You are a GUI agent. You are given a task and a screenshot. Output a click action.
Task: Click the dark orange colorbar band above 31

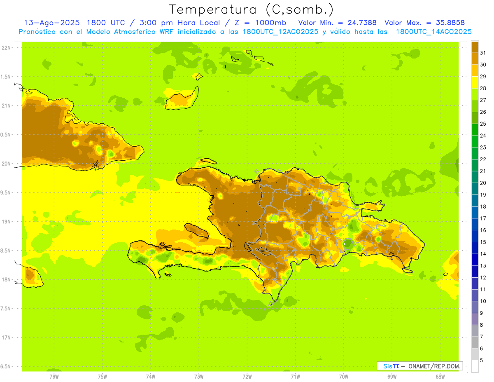[x=475, y=47]
